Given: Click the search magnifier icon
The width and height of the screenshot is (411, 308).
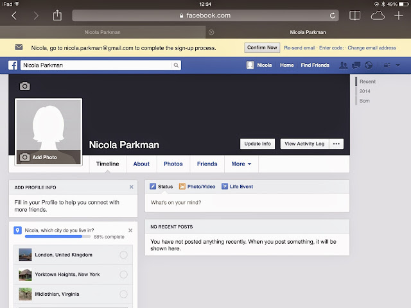Looking at the screenshot, I should coord(176,65).
